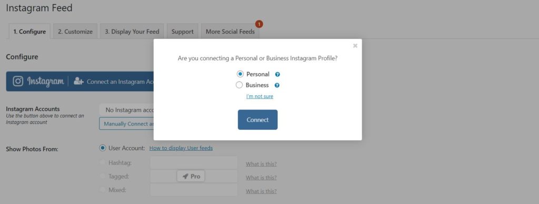This screenshot has width=539, height=204.
Task: Select the User Account radio button
Action: point(103,148)
